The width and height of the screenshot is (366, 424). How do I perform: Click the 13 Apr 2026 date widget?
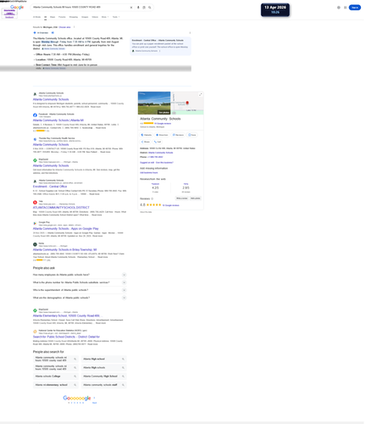tap(275, 9)
